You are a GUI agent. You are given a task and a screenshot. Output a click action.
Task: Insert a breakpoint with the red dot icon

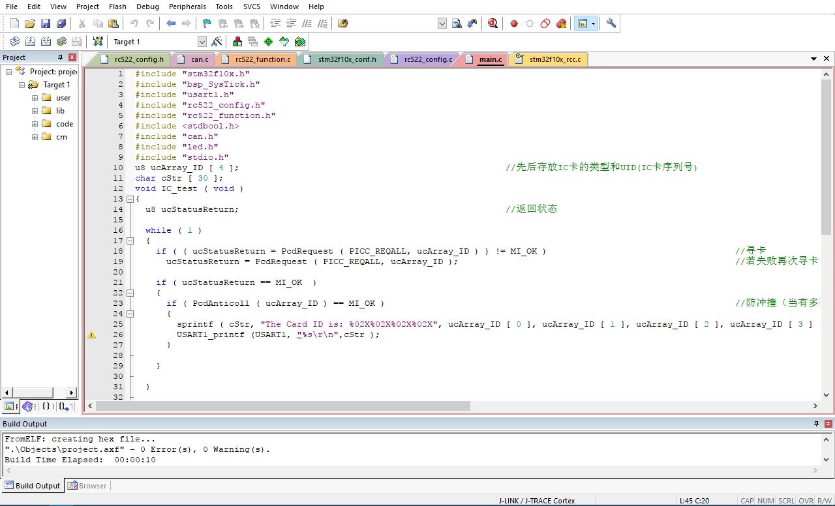tap(514, 23)
